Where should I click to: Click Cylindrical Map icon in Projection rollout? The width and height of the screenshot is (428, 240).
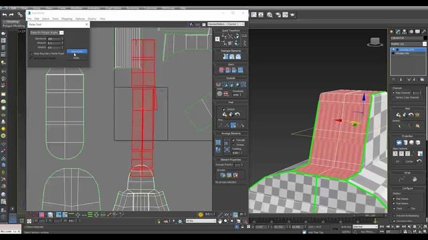pyautogui.click(x=405, y=143)
